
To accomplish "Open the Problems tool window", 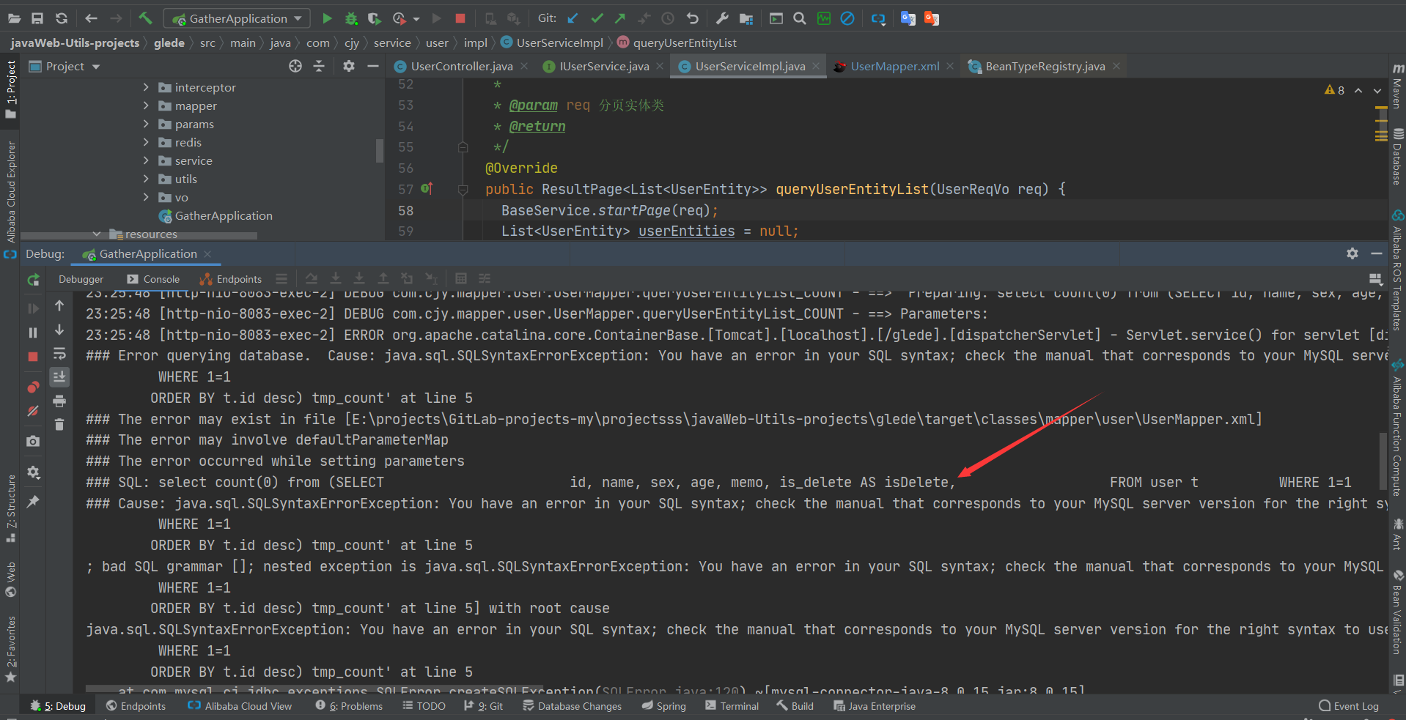I will (349, 706).
